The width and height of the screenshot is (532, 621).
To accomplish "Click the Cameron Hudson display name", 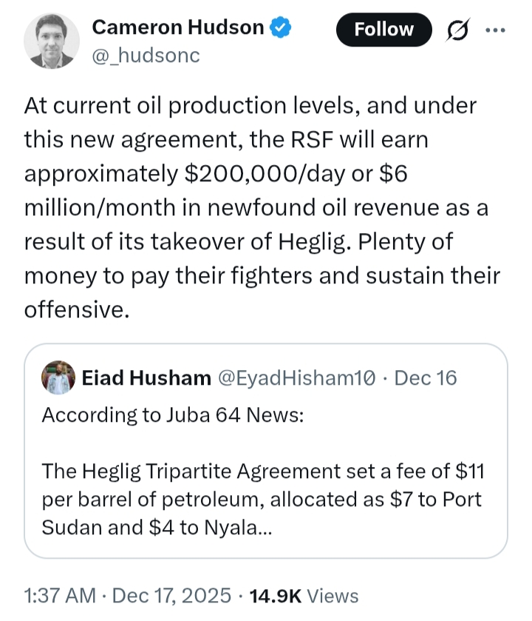I will (x=177, y=28).
